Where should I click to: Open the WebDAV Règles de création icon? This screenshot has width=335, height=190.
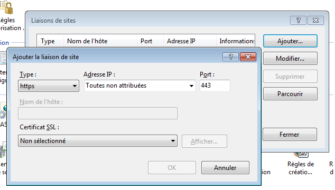(301, 154)
